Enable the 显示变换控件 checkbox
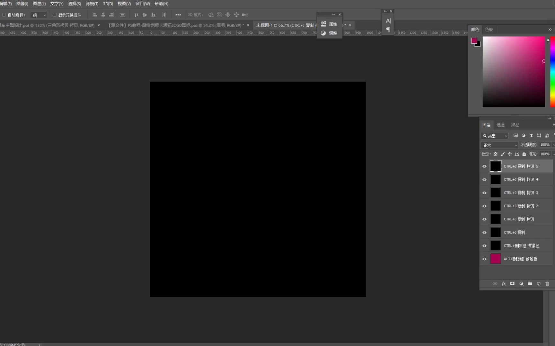The image size is (555, 346). coord(54,15)
